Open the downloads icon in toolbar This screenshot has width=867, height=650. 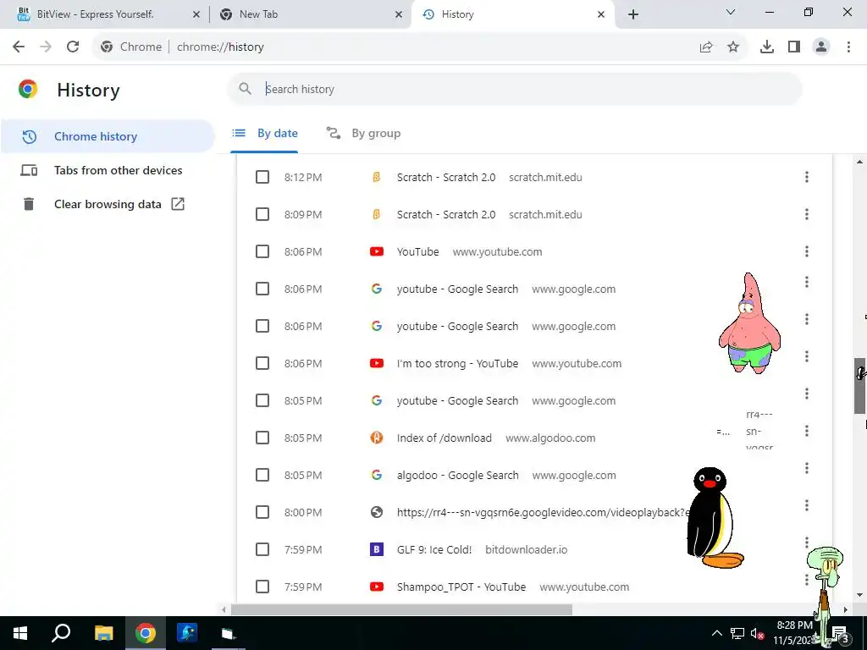767,47
